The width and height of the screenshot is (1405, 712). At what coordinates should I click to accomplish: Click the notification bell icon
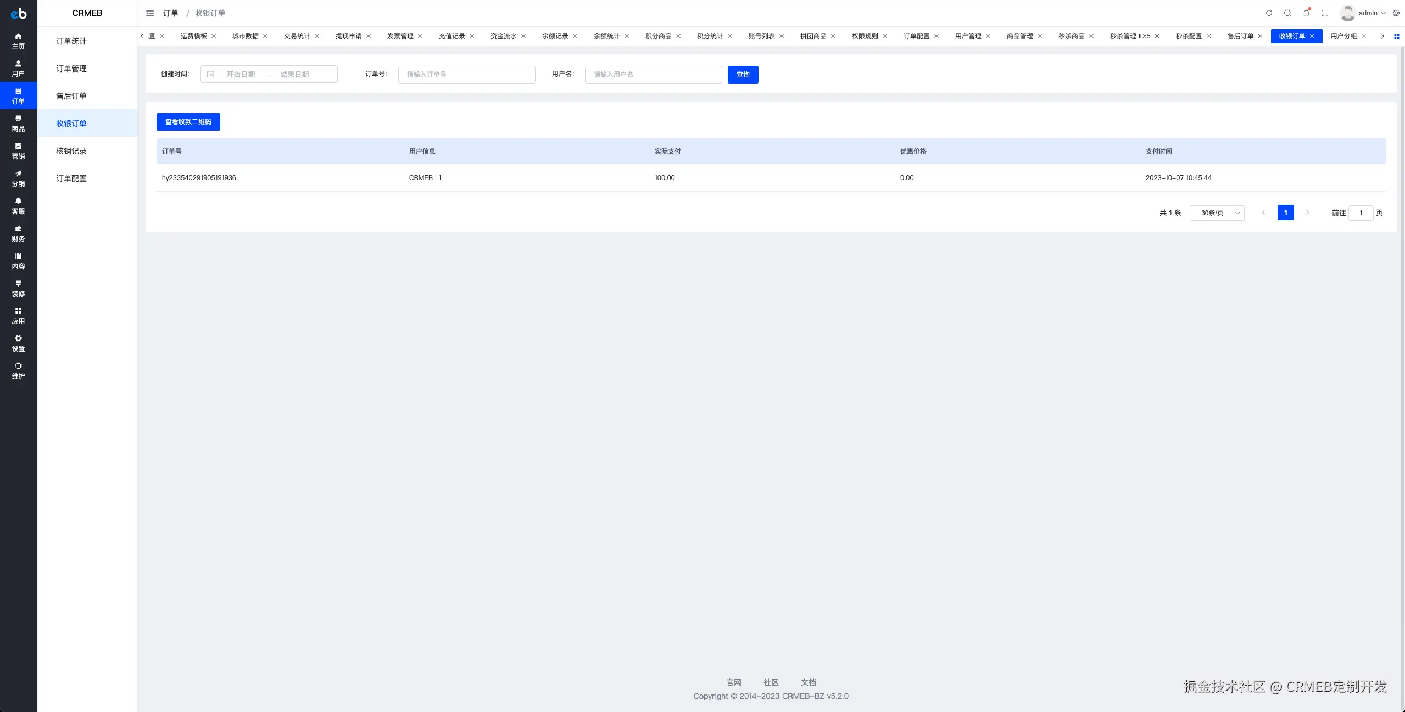point(1306,13)
